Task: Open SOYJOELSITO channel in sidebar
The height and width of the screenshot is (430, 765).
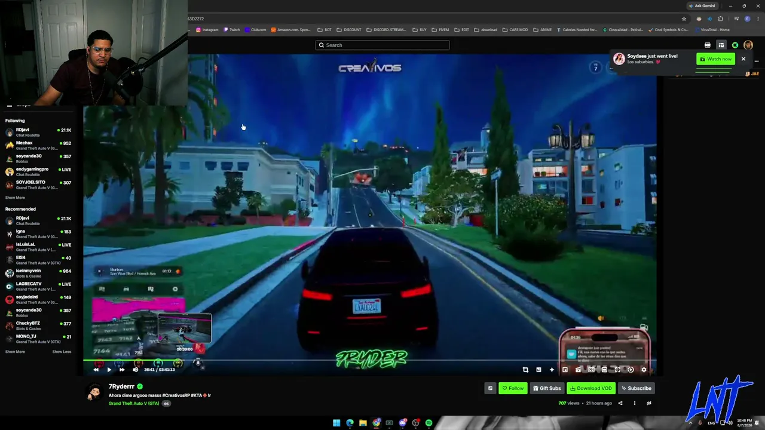Action: point(39,185)
